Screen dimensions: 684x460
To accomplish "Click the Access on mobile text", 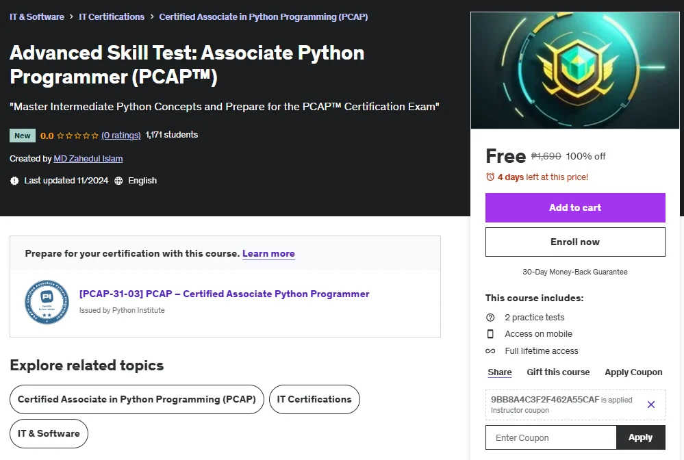I will pyautogui.click(x=538, y=334).
